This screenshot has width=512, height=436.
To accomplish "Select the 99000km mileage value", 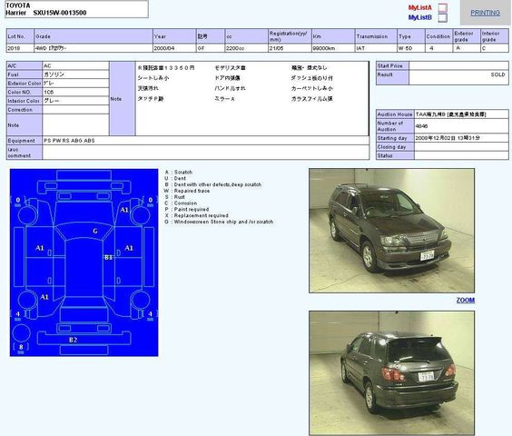I will pyautogui.click(x=324, y=48).
